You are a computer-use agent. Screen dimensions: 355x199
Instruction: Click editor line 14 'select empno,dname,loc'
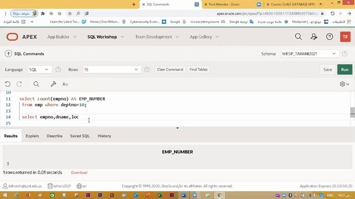[x=50, y=117]
